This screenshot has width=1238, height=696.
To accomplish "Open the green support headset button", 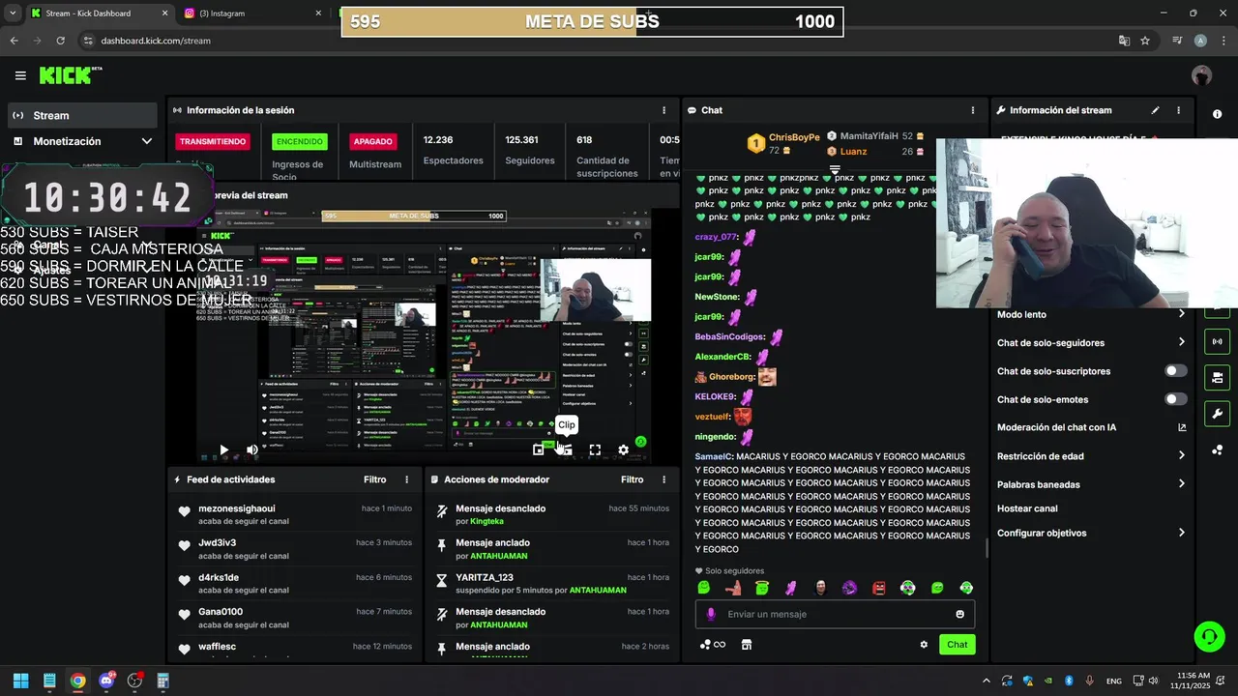I will click(1209, 636).
